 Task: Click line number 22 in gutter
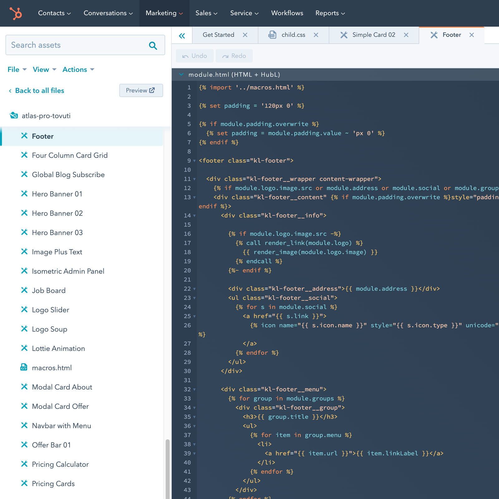(187, 289)
